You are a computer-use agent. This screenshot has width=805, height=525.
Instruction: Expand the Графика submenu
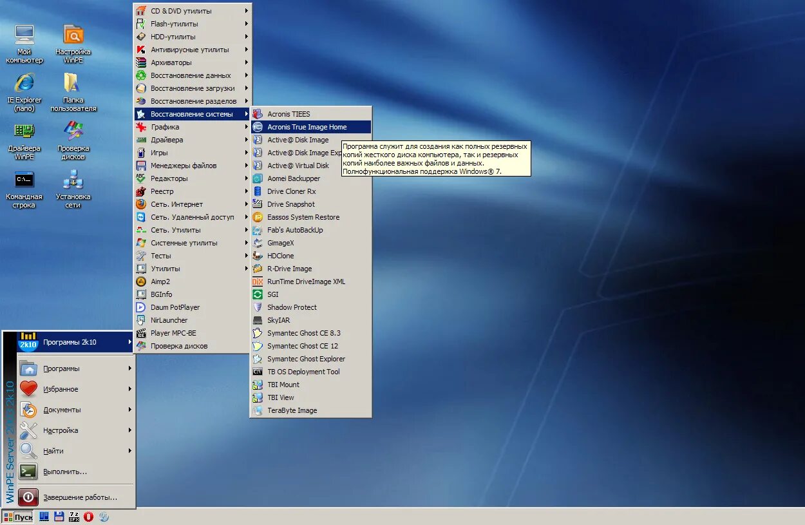click(x=192, y=127)
